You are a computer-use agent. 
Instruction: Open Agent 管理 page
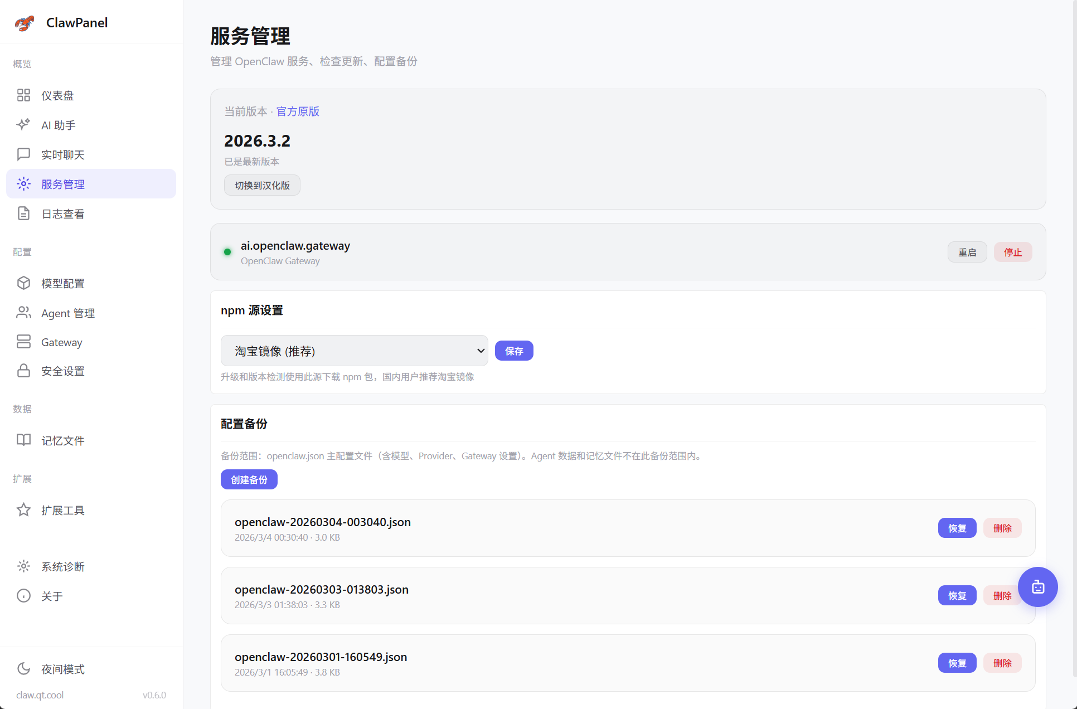tap(91, 313)
